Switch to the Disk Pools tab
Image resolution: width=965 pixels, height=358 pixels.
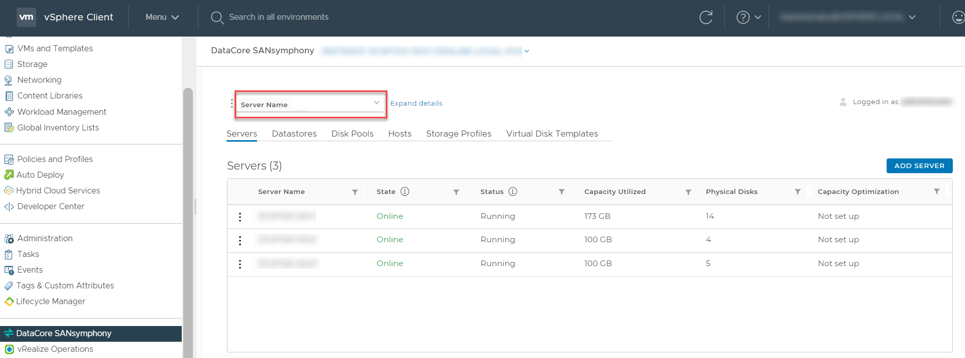tap(352, 134)
